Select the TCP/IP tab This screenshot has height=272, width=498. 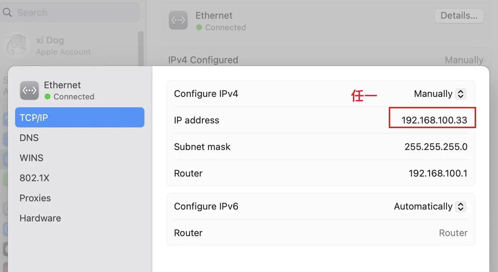[79, 117]
